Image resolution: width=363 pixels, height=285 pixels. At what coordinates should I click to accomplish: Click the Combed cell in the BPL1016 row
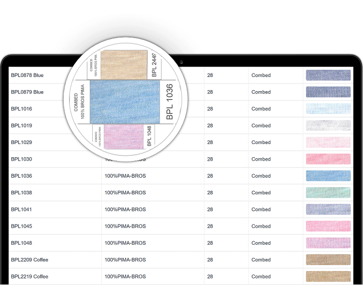click(x=261, y=109)
